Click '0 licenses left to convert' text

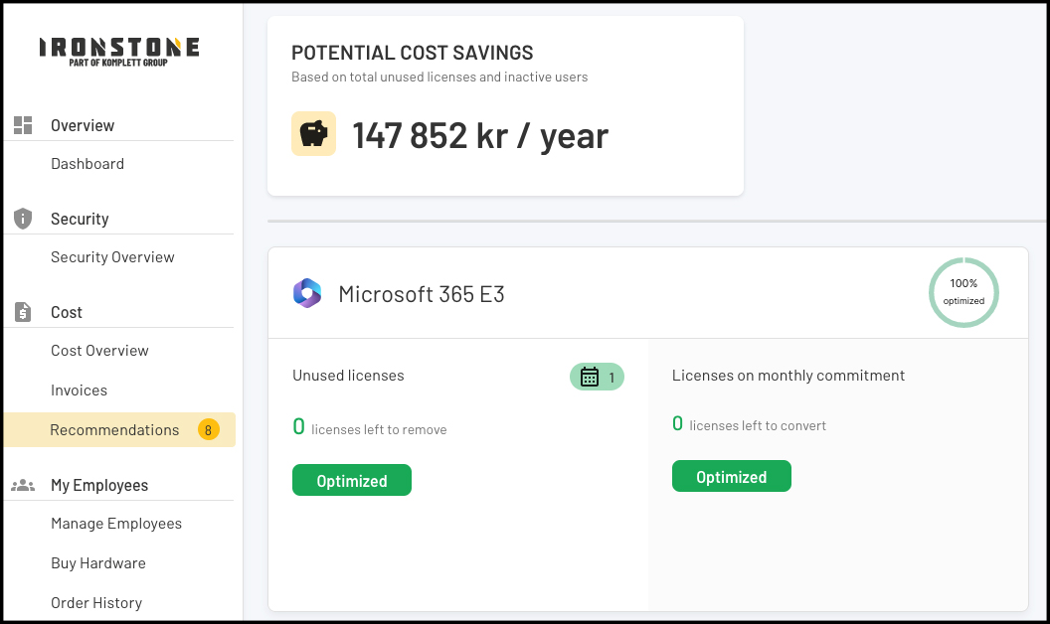click(x=749, y=424)
